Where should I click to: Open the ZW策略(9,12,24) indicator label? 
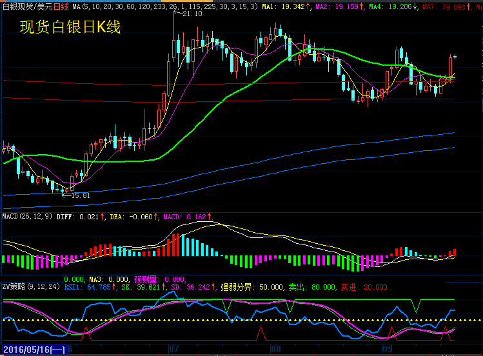tap(30, 287)
